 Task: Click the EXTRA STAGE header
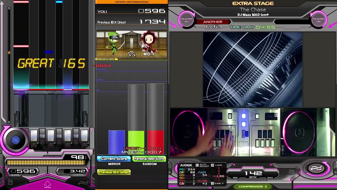pos(253,3)
